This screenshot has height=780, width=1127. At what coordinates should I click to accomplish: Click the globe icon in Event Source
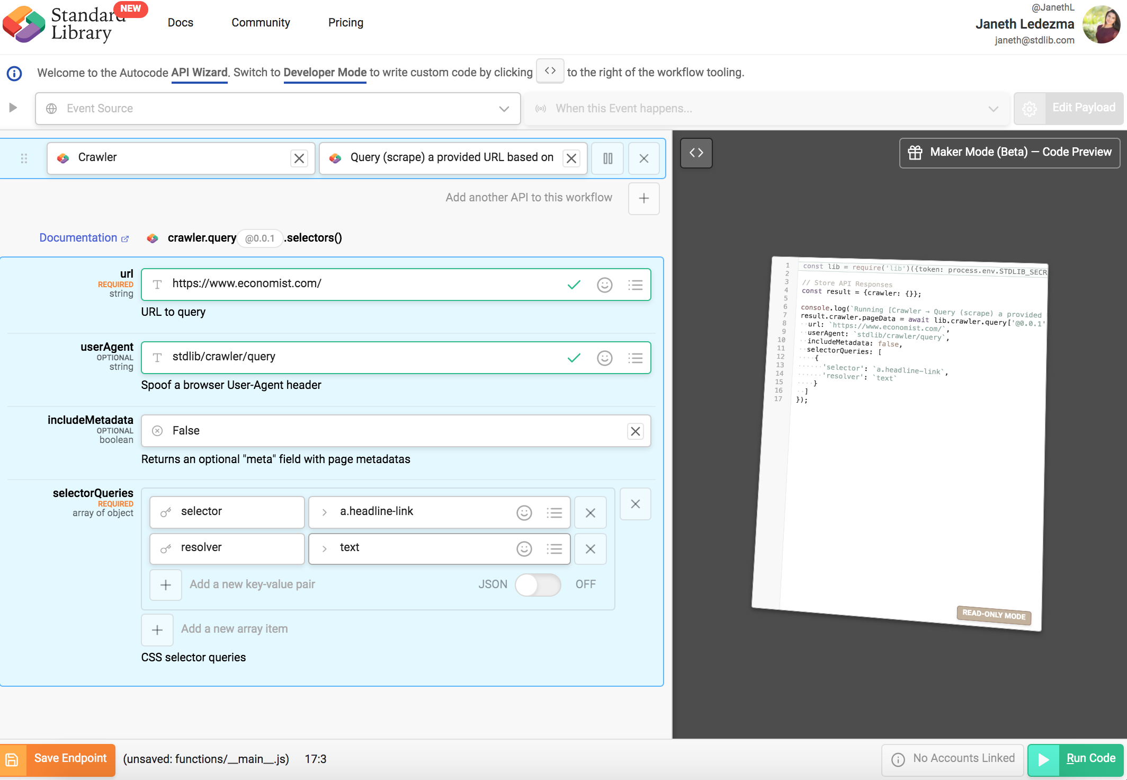(51, 109)
